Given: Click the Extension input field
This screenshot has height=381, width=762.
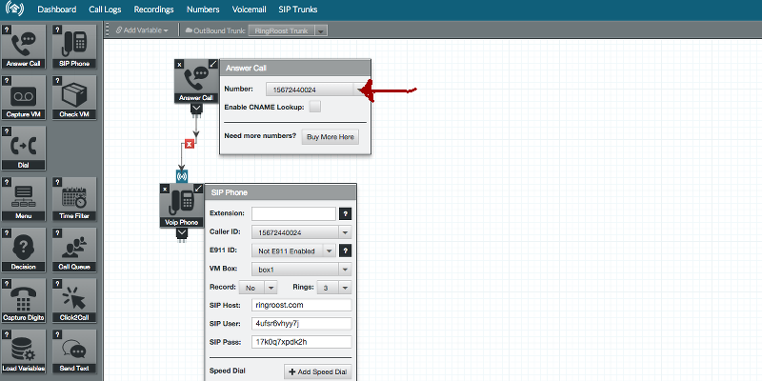Looking at the screenshot, I should (293, 213).
